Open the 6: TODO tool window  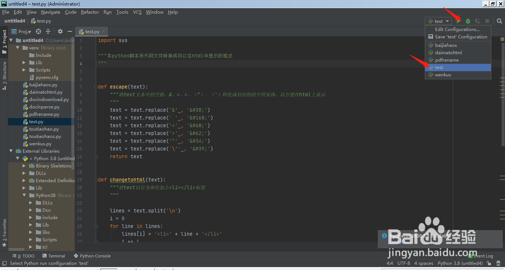point(23,256)
